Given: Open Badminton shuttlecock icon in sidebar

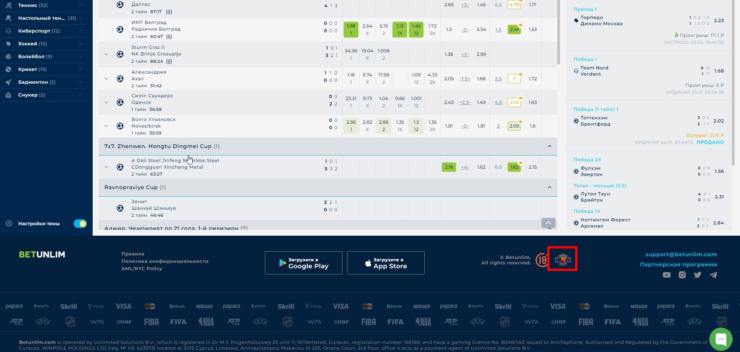Looking at the screenshot, I should (x=9, y=82).
